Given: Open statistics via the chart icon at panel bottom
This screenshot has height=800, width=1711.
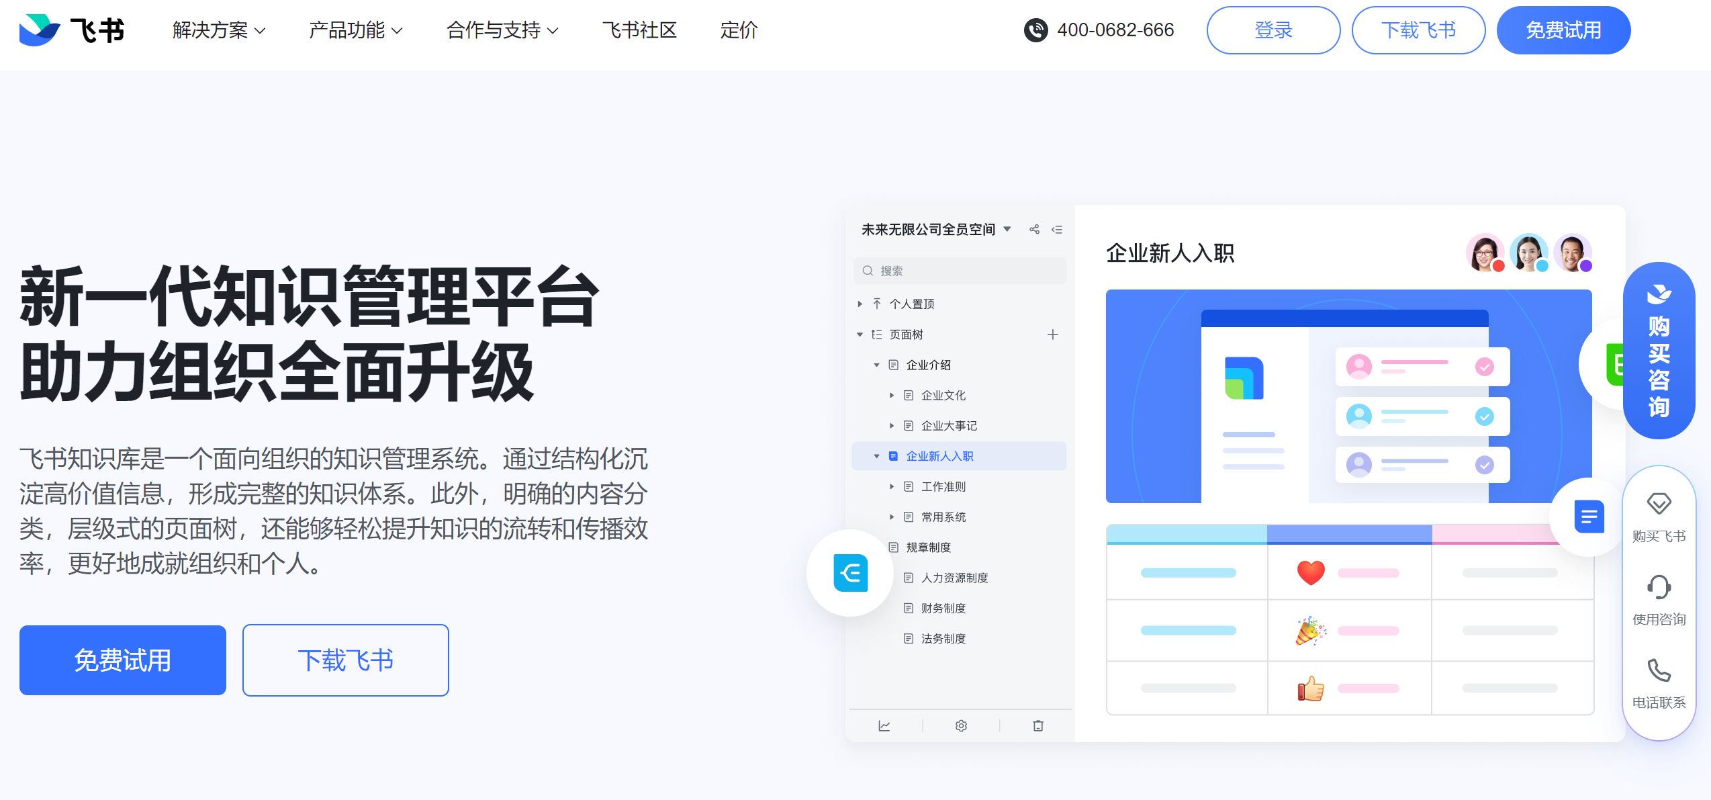Looking at the screenshot, I should click(884, 725).
